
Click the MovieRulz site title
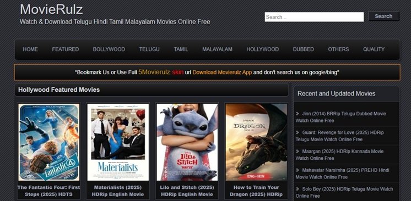tap(51, 9)
